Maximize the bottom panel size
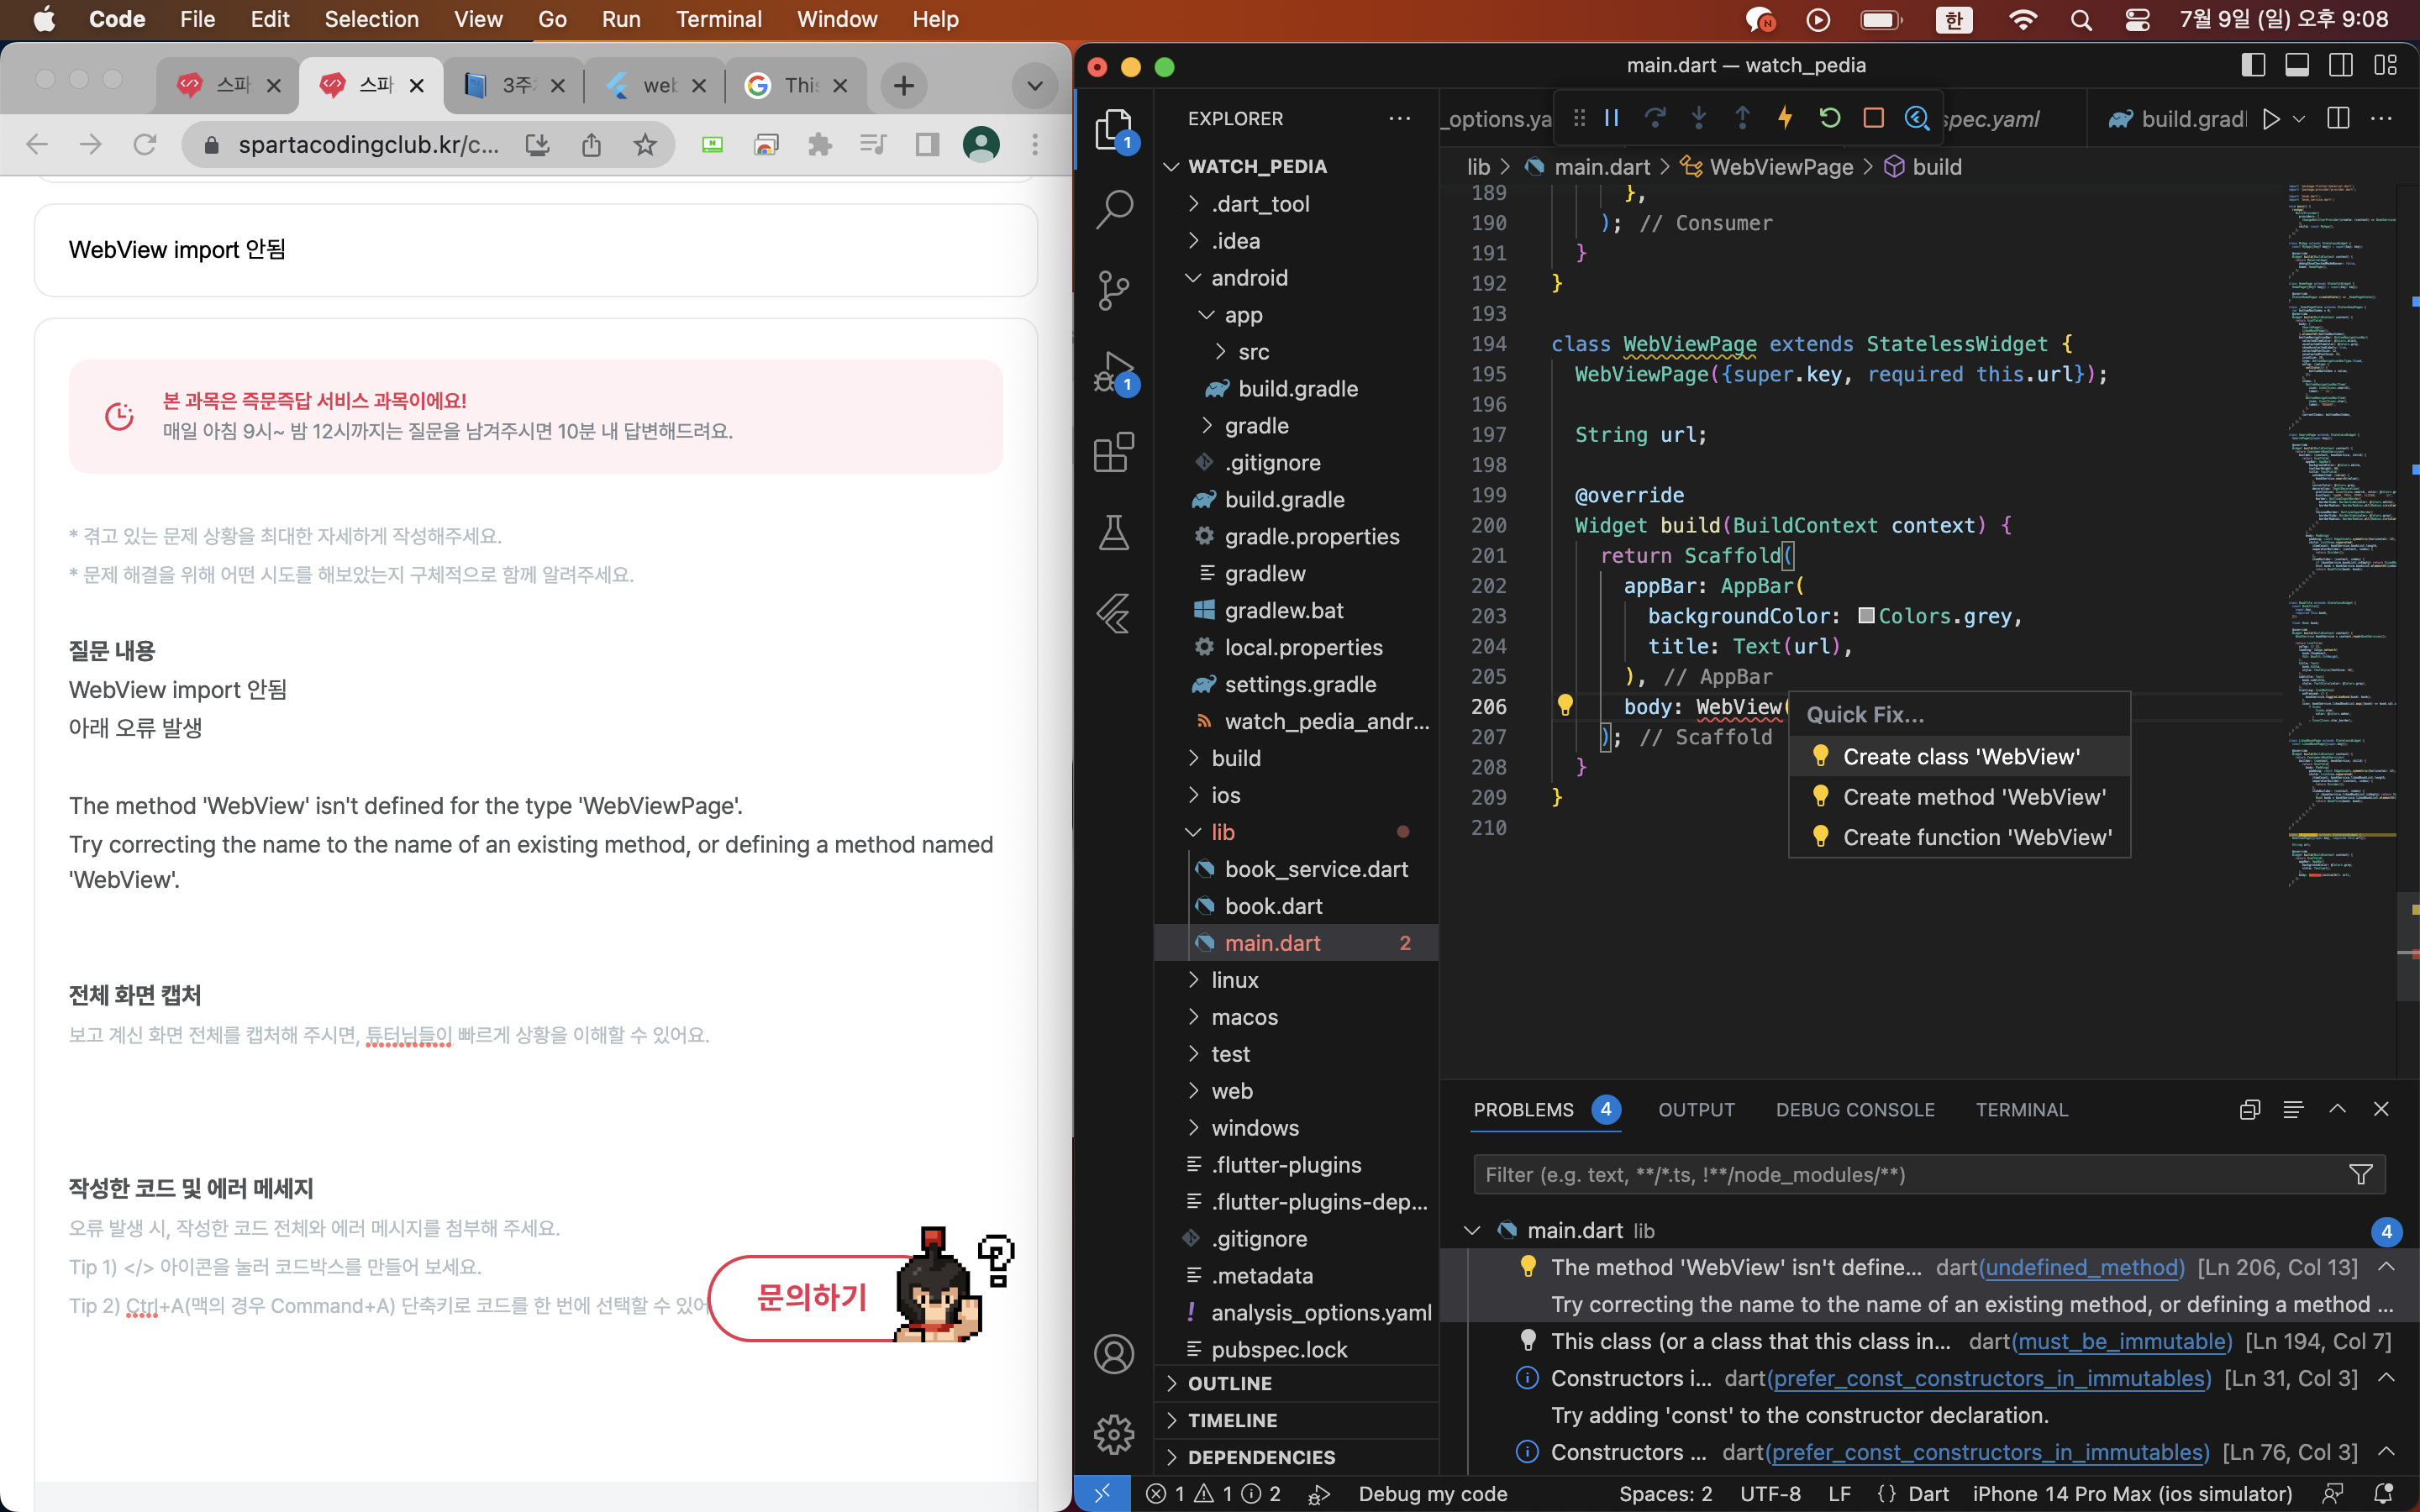 pyautogui.click(x=2337, y=1109)
